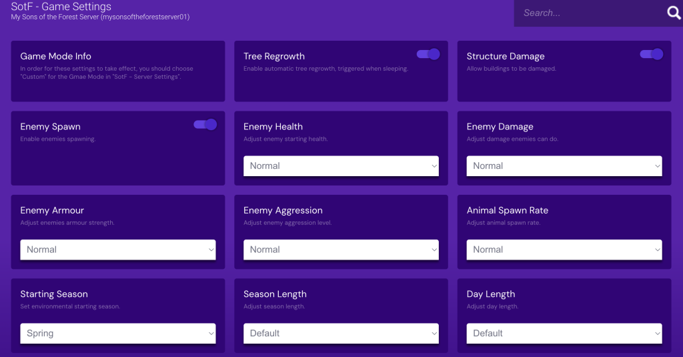The width and height of the screenshot is (683, 357).
Task: Click 'Adjust enemy starting health.' description
Action: tap(285, 139)
